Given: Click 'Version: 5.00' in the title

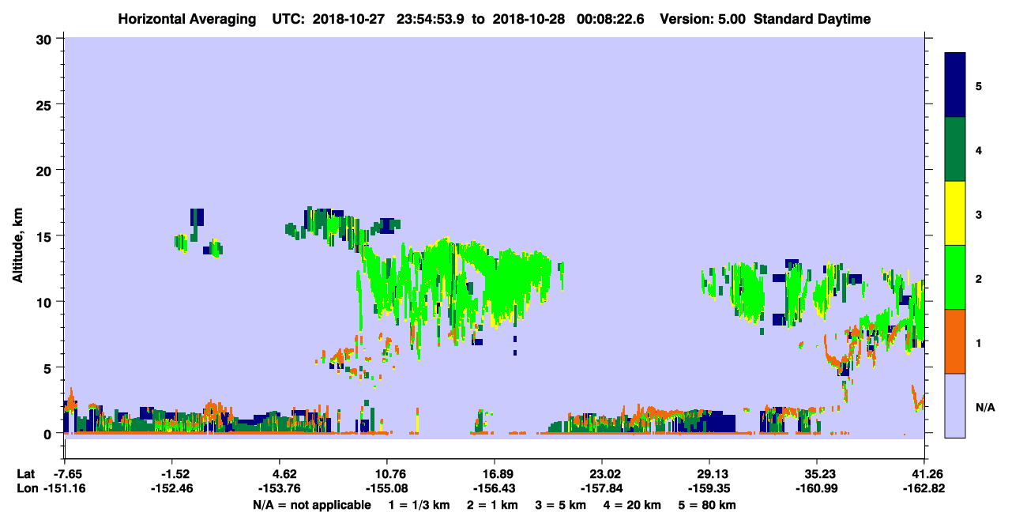Looking at the screenshot, I should click(704, 19).
